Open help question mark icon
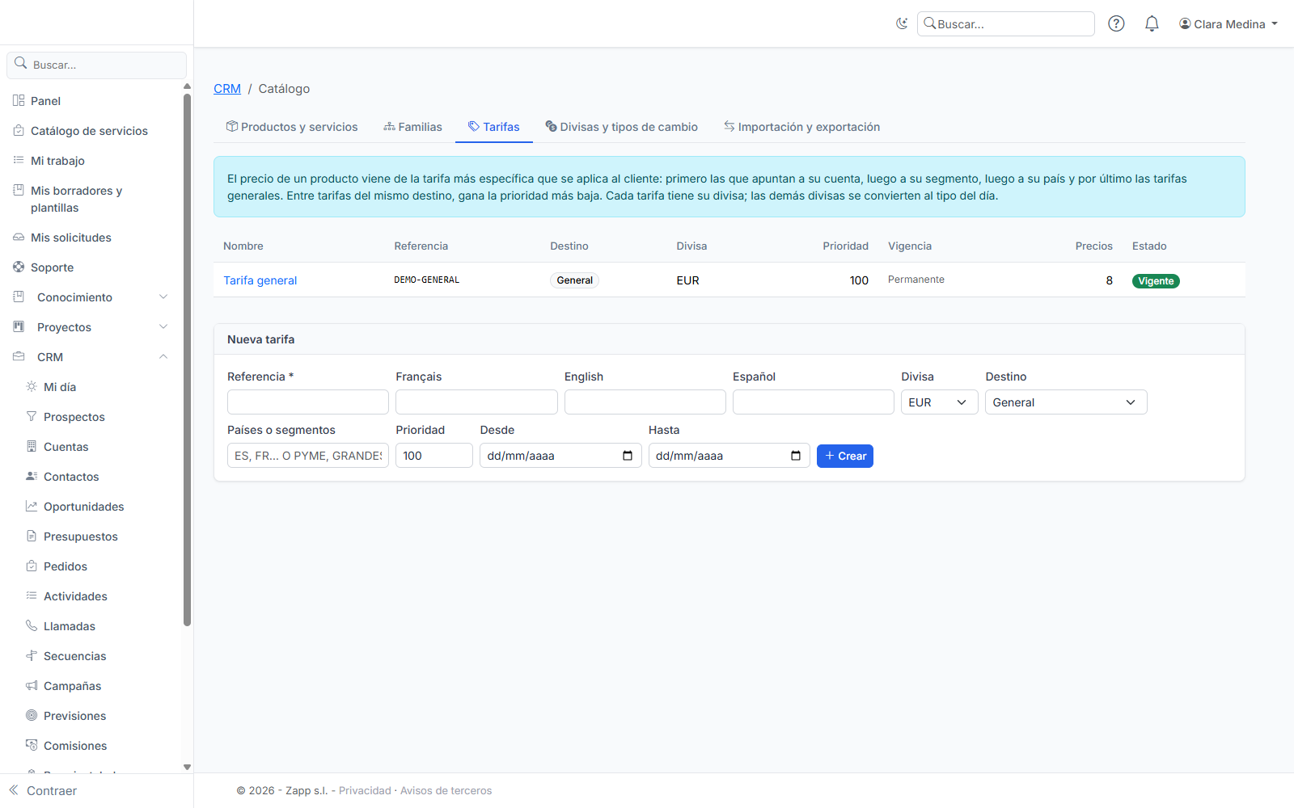Viewport: 1294px width, 808px height. tap(1116, 23)
